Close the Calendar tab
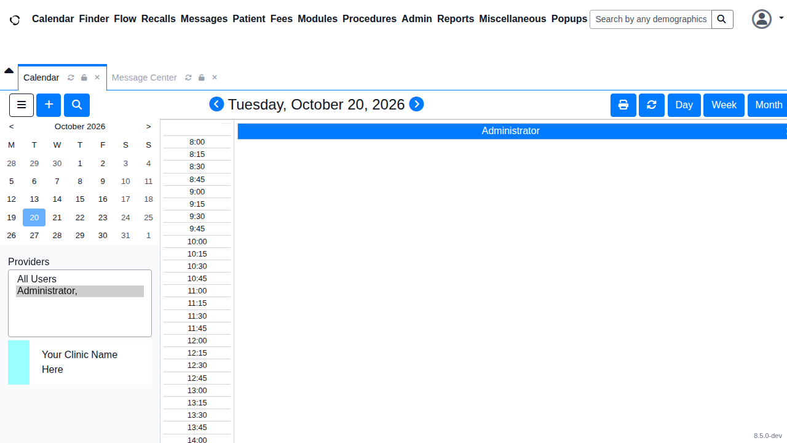Viewport: 787px width, 443px height. click(x=97, y=78)
